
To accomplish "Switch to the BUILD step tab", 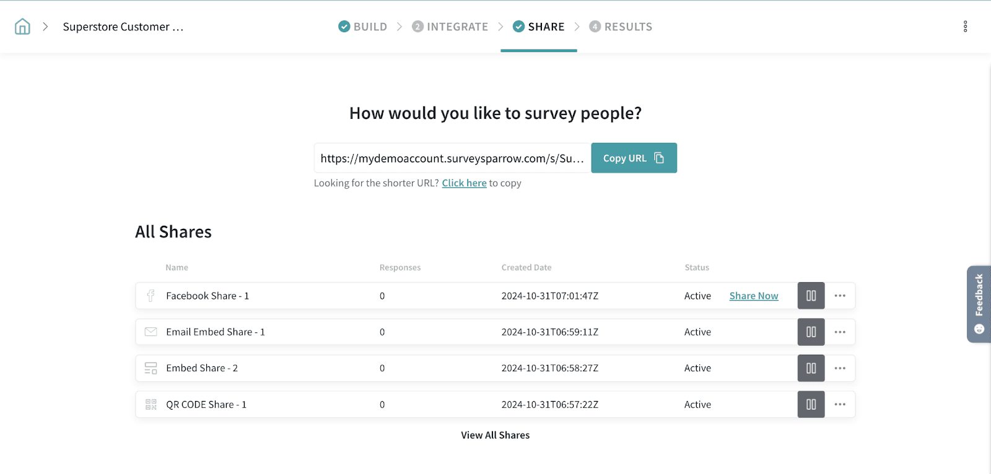I will 363,27.
